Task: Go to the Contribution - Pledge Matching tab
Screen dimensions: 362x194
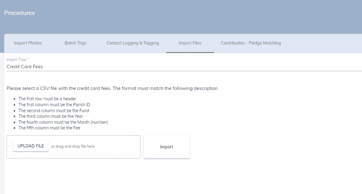Action: tap(251, 43)
